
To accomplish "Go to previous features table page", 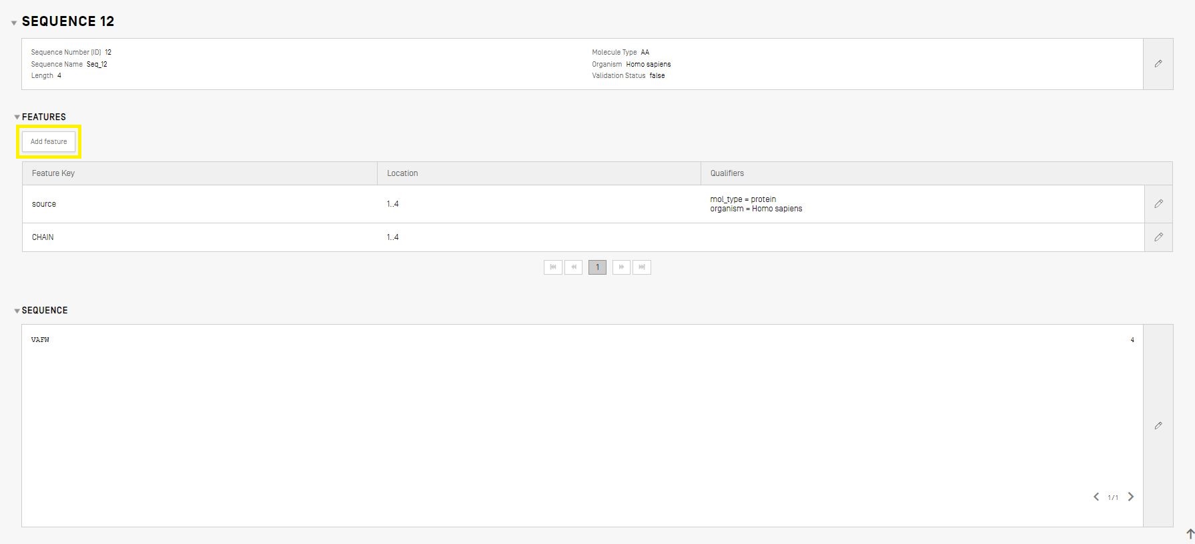I will tap(573, 267).
